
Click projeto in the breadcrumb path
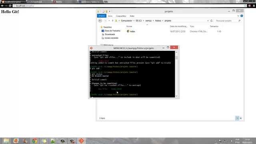pyautogui.click(x=168, y=21)
